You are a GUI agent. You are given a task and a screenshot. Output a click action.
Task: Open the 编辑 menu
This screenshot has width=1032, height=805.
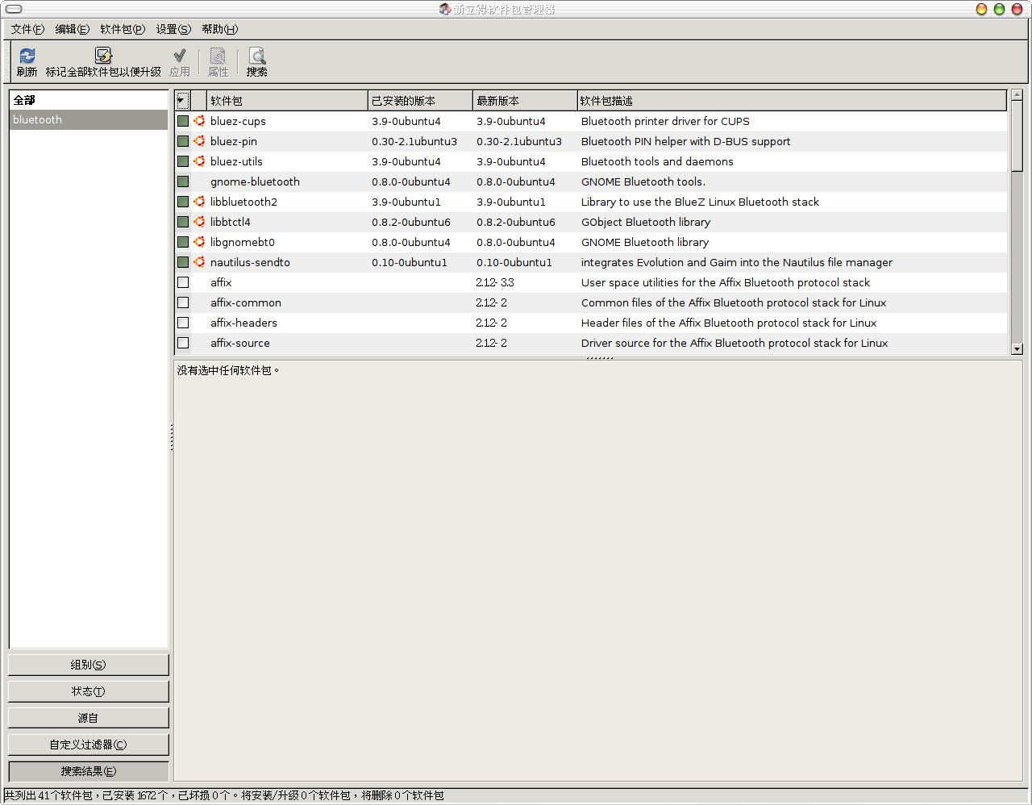click(x=72, y=29)
